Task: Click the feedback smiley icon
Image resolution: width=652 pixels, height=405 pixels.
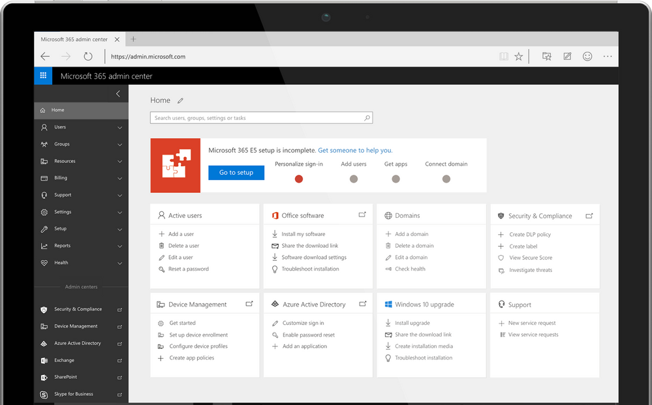Action: tap(587, 56)
